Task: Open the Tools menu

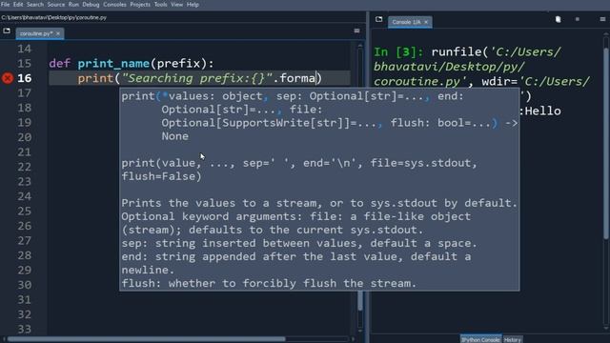Action: 160,5
